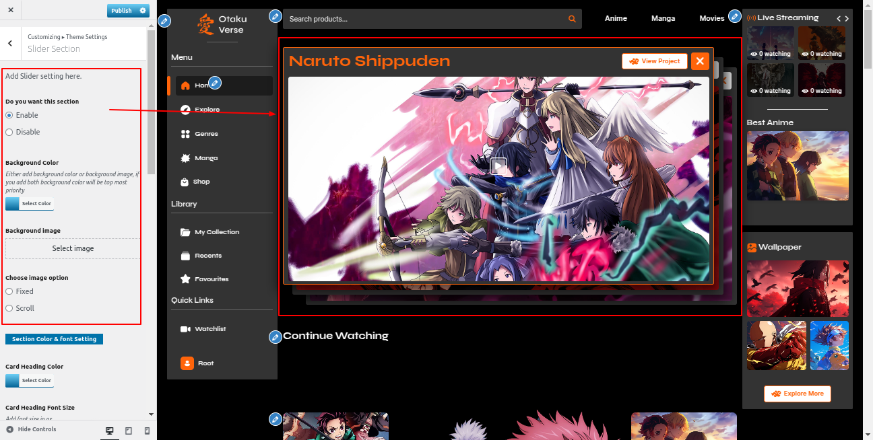Open the Manga top navigation item
The image size is (873, 440).
click(x=663, y=19)
